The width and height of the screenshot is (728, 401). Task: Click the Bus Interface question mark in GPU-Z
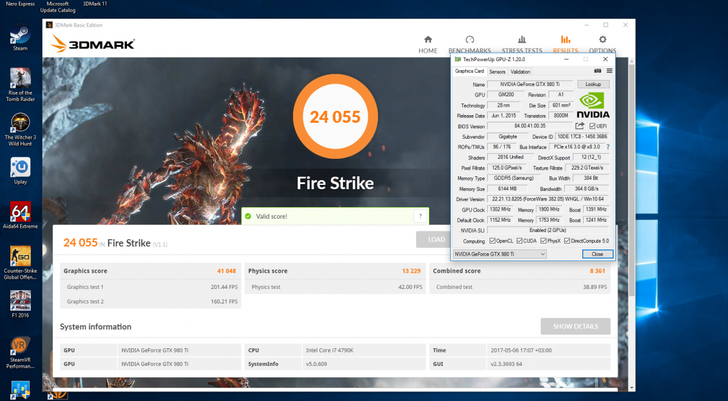click(x=607, y=147)
